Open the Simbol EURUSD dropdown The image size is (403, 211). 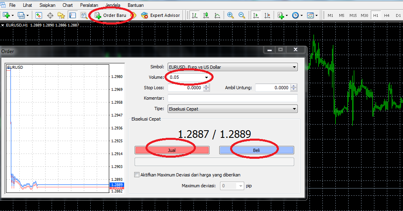[x=233, y=67]
